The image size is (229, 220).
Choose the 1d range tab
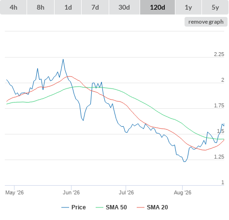(x=68, y=7)
